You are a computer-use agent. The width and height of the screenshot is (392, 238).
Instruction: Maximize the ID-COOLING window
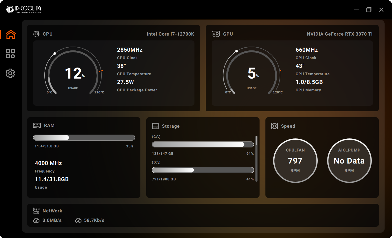click(369, 10)
